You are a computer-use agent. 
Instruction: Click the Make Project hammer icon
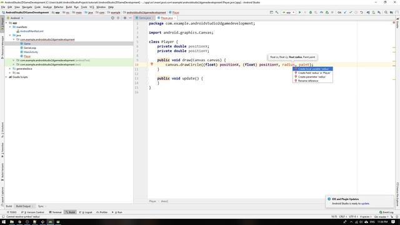(x=277, y=12)
